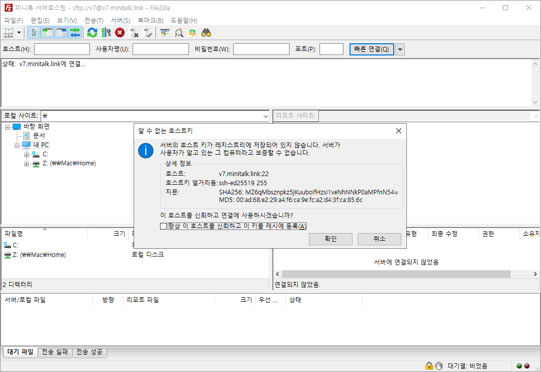Viewport: 541px width, 372px height.
Task: Check 항상 이 호스트를 신뢰 checkbox
Action: (164, 226)
